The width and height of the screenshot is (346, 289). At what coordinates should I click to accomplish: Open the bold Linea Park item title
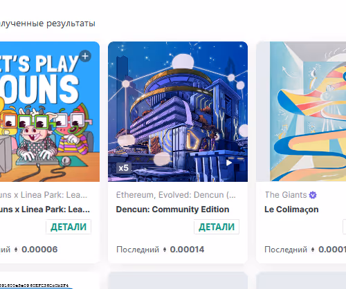coord(45,209)
